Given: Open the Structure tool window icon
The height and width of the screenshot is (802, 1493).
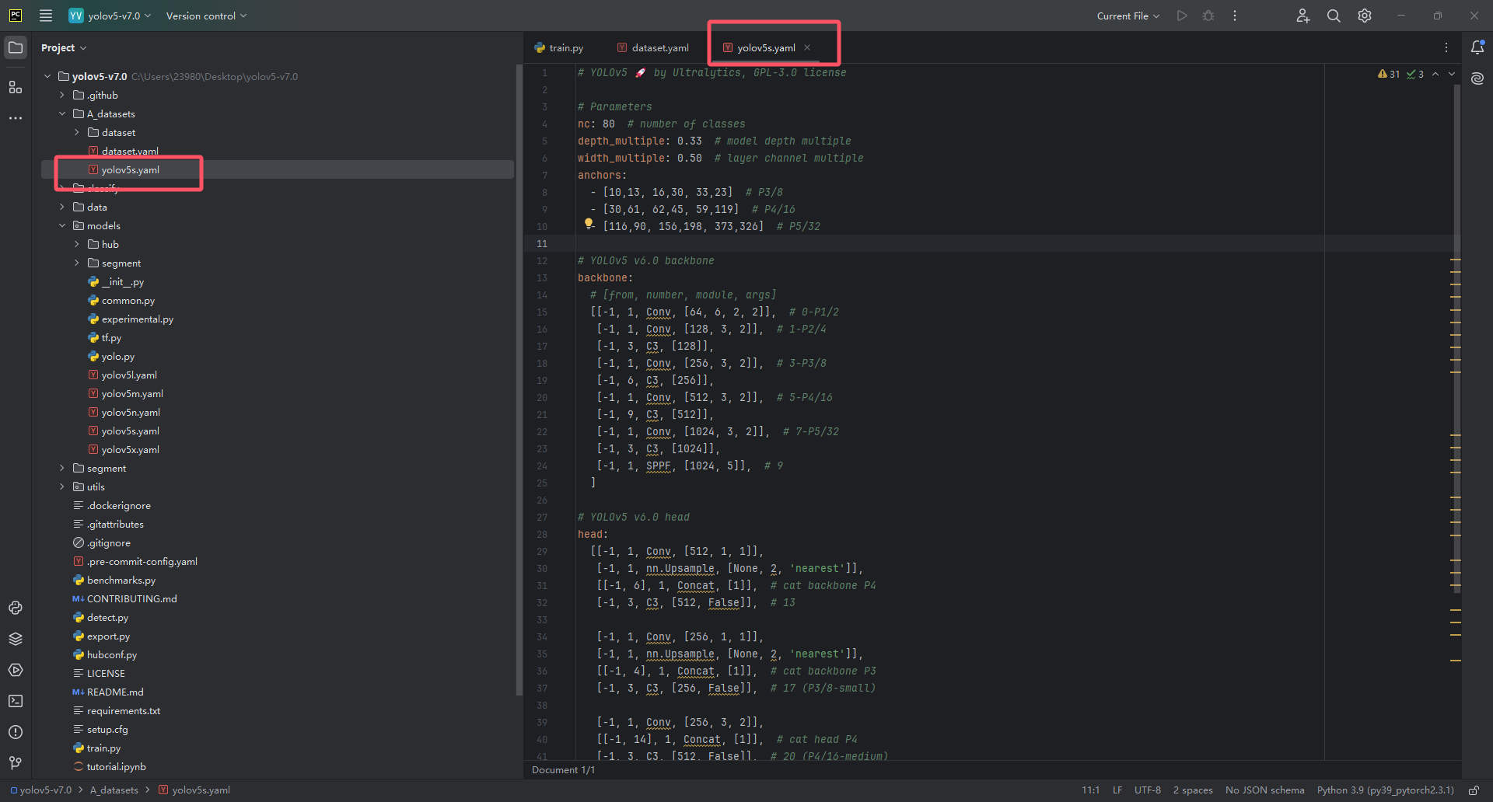Looking at the screenshot, I should click(x=16, y=87).
